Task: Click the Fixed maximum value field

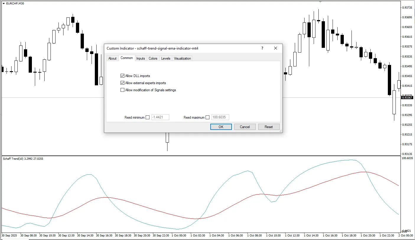Action: point(220,117)
